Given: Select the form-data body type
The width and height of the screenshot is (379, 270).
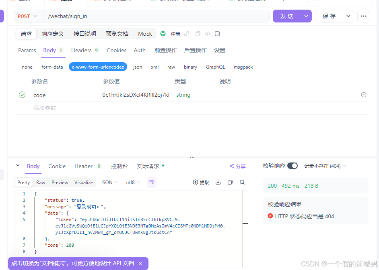Looking at the screenshot, I should tap(52, 67).
